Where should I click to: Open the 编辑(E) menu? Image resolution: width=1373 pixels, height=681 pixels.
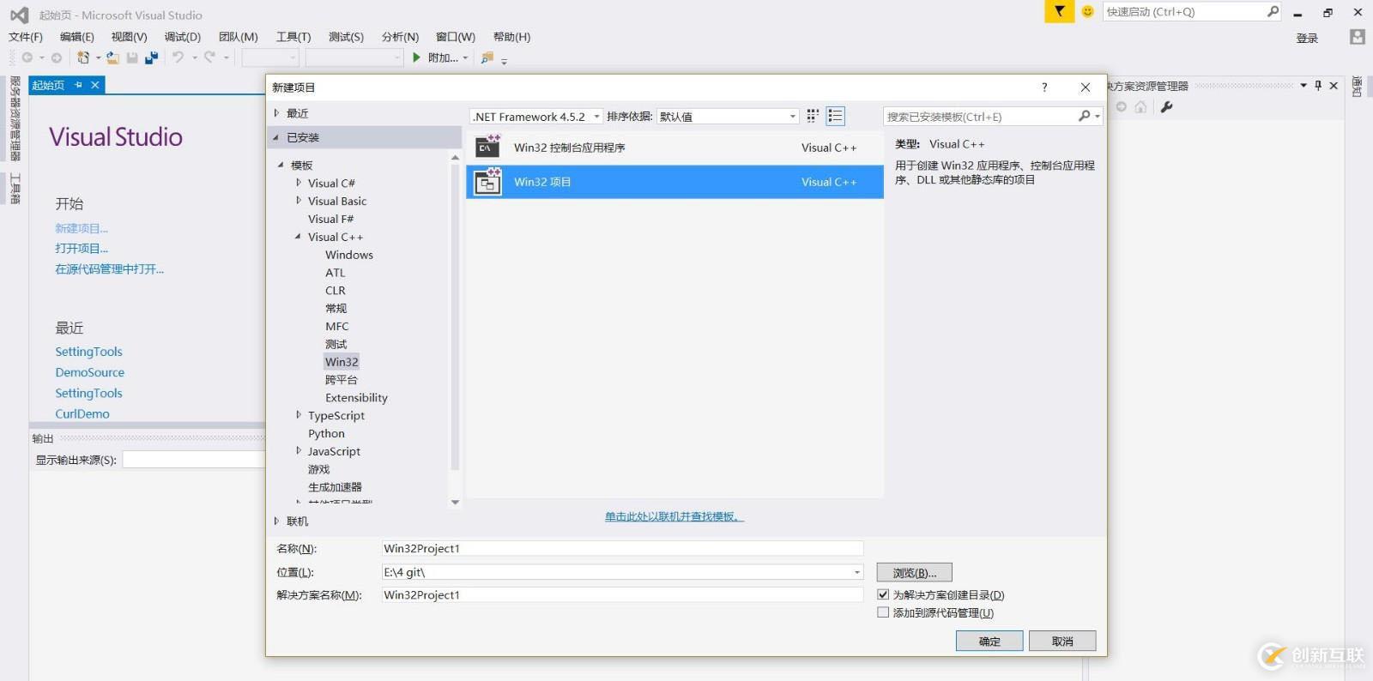point(77,37)
